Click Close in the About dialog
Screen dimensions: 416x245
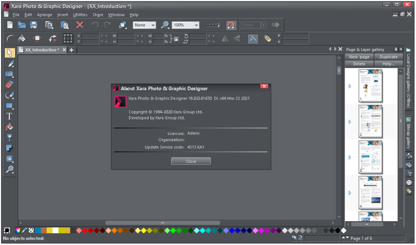191,161
